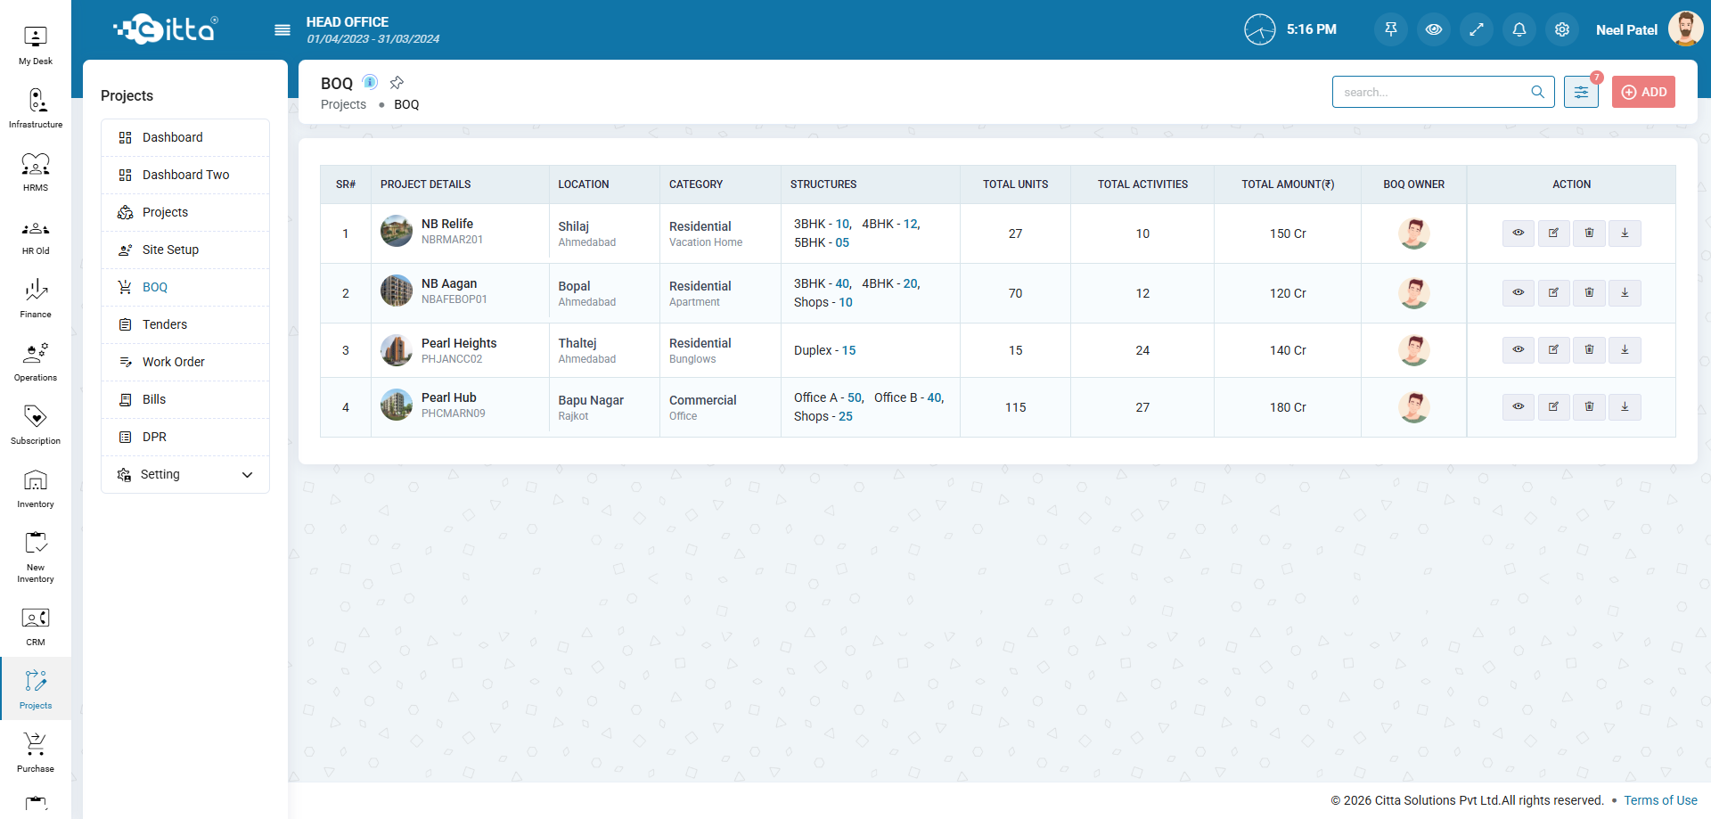Open the notifications bell
The image size is (1711, 819).
point(1519,29)
